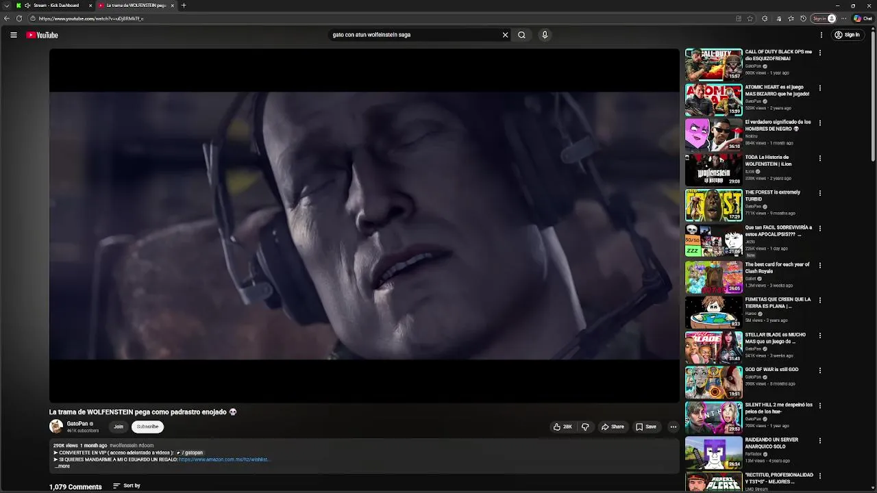Image resolution: width=877 pixels, height=493 pixels.
Task: Click YouTube Sign in button
Action: point(848,35)
